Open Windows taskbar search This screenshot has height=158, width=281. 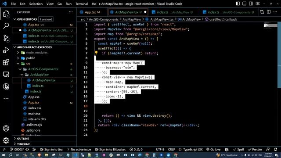click(x=11, y=155)
